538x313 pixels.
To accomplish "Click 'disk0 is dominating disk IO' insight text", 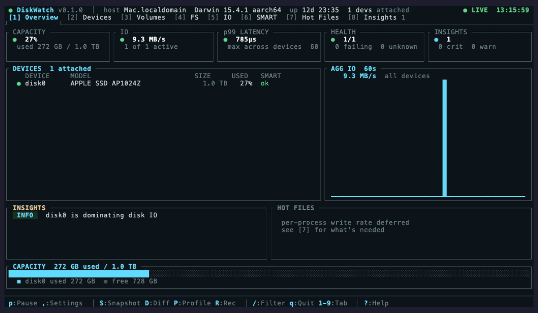I will [x=102, y=216].
